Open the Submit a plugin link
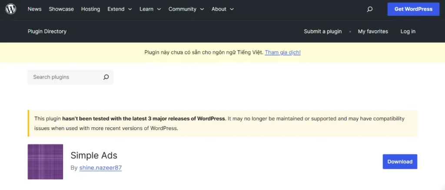445x190 pixels. [x=322, y=31]
